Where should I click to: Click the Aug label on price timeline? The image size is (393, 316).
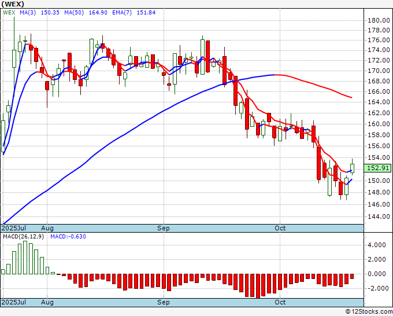point(47,228)
